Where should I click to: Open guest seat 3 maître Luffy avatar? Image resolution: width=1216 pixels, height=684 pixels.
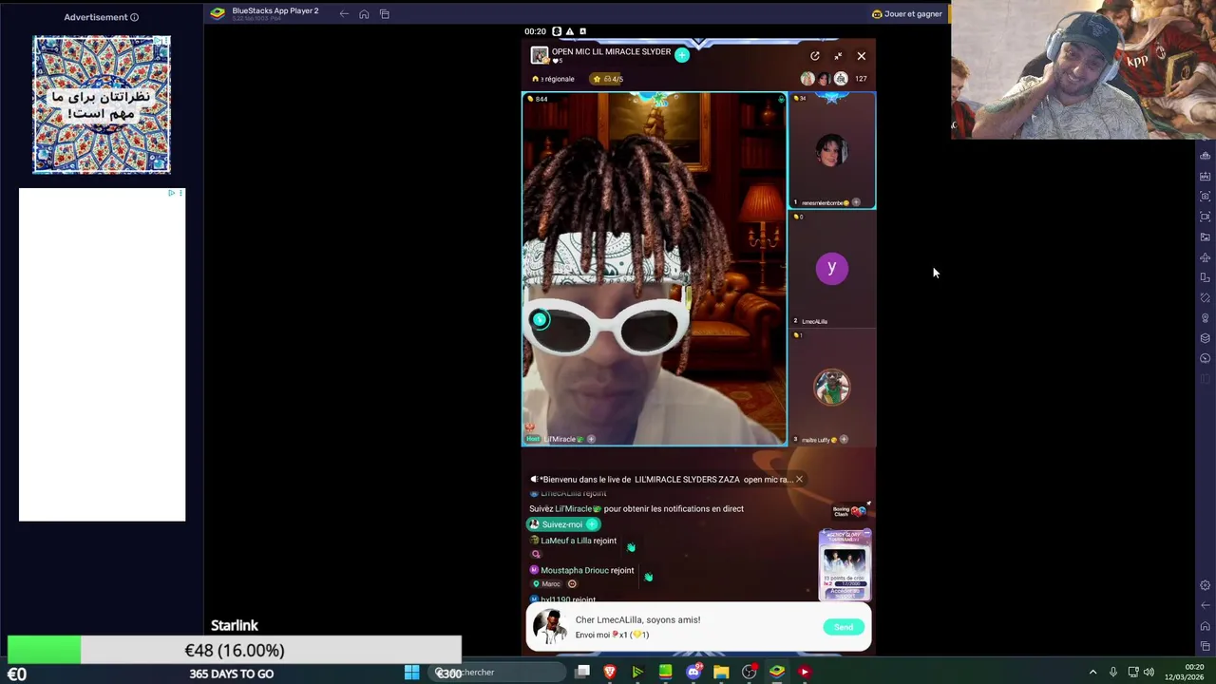click(x=831, y=387)
